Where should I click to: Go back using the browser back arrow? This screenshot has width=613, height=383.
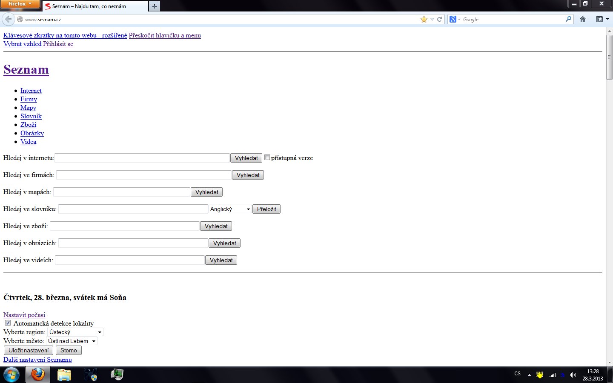pyautogui.click(x=8, y=19)
